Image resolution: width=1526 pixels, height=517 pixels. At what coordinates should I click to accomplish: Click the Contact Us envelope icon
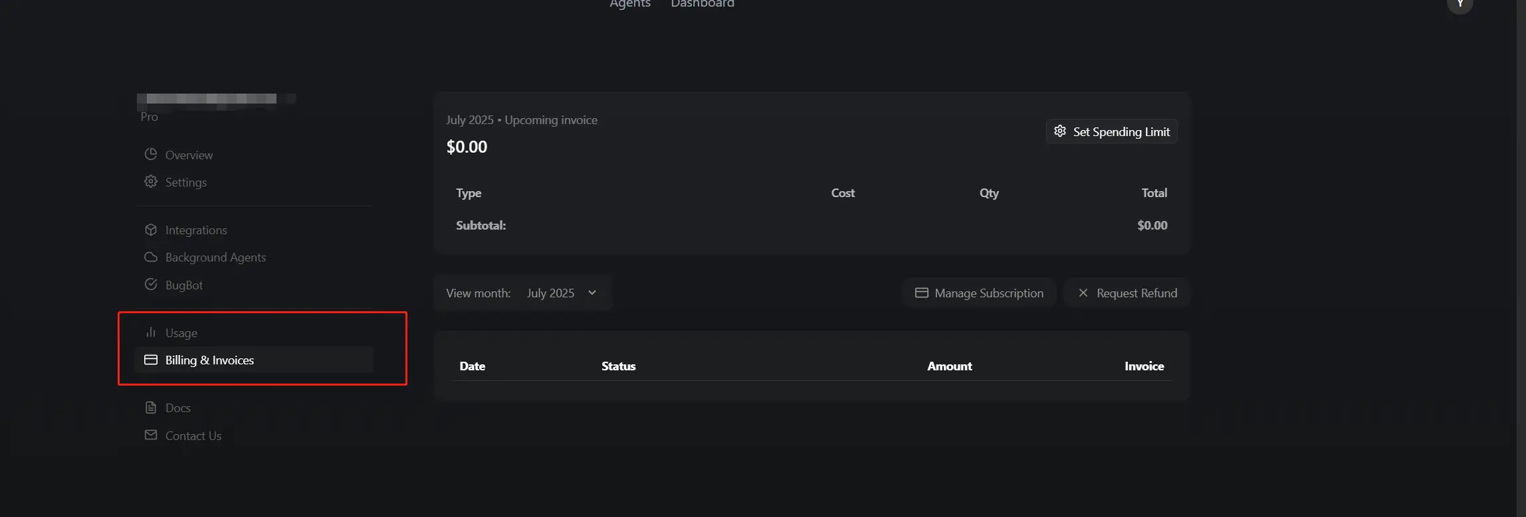tap(151, 435)
